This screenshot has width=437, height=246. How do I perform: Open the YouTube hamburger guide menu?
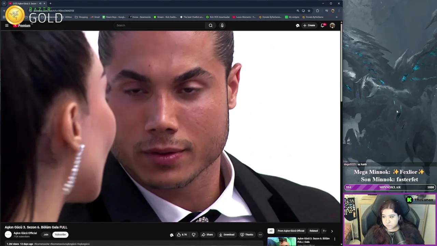pos(6,25)
